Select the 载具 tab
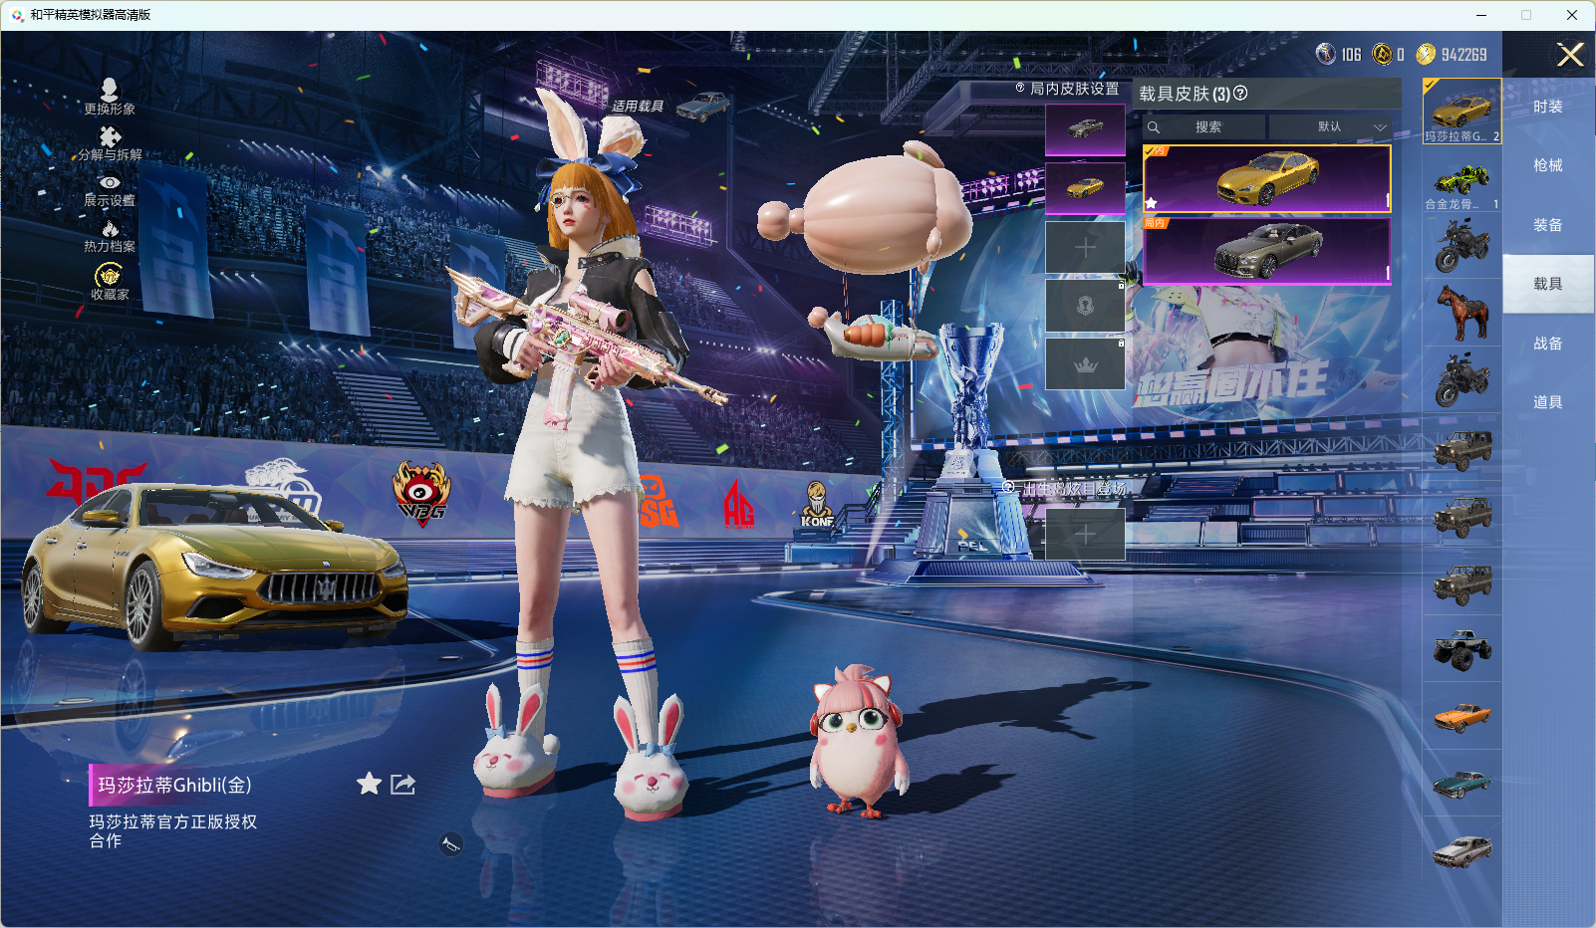The image size is (1596, 928). click(1548, 284)
